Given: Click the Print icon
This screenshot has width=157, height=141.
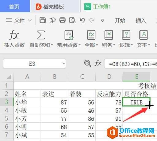Looking at the screenshot, I should coord(63,20).
